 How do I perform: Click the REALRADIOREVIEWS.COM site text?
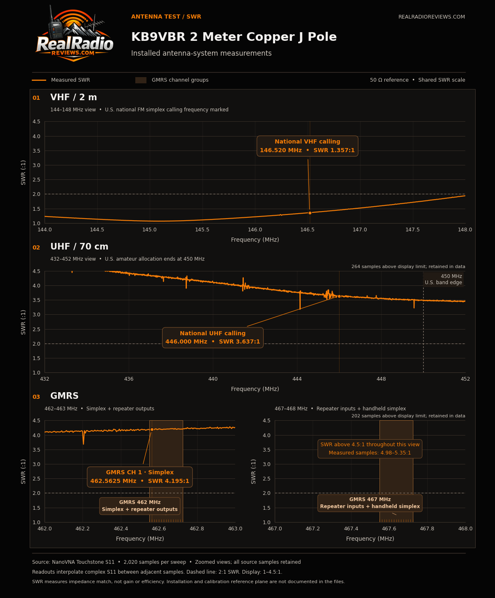(431, 17)
